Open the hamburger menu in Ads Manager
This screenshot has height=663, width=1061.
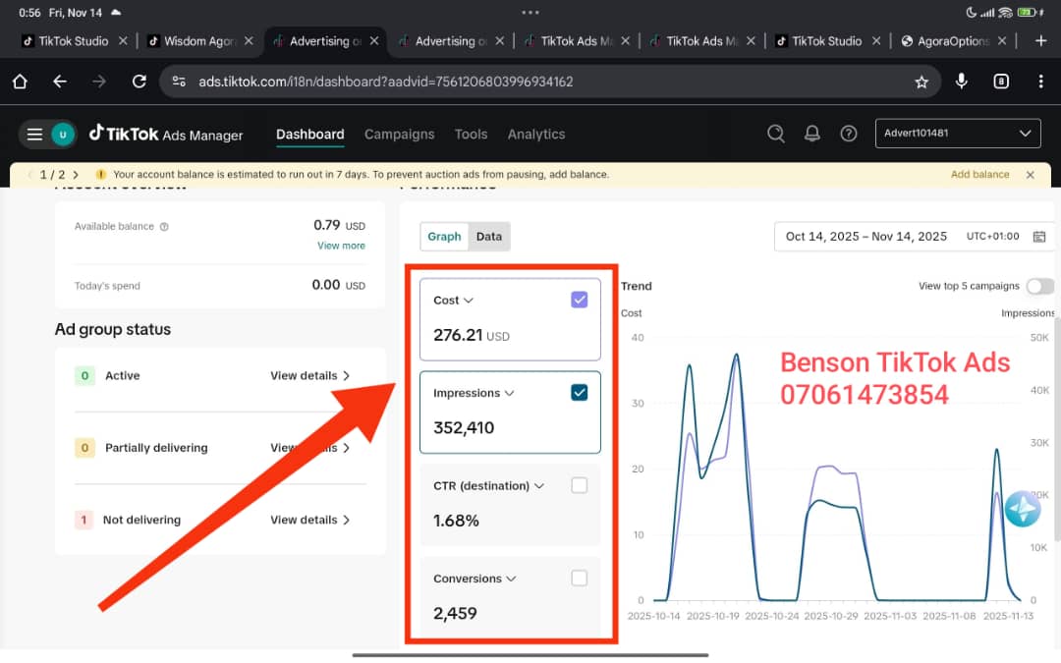34,135
